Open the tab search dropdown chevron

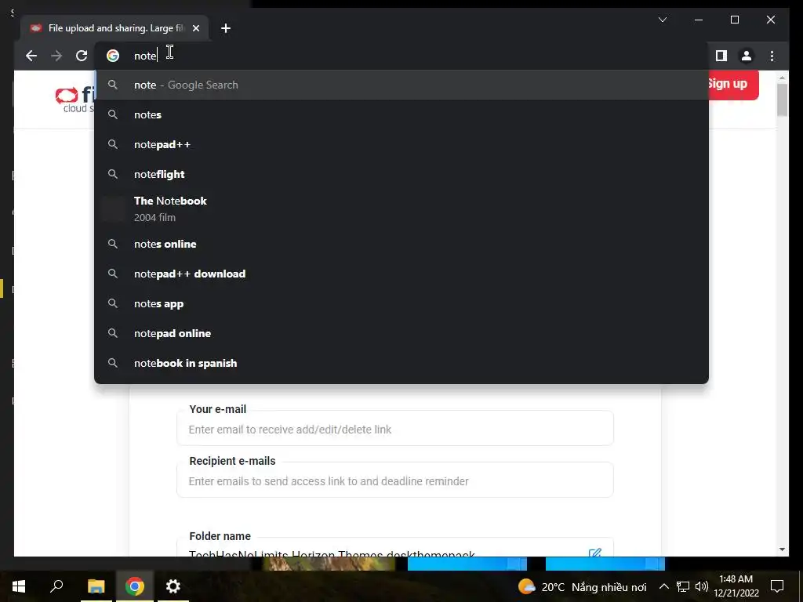point(662,20)
